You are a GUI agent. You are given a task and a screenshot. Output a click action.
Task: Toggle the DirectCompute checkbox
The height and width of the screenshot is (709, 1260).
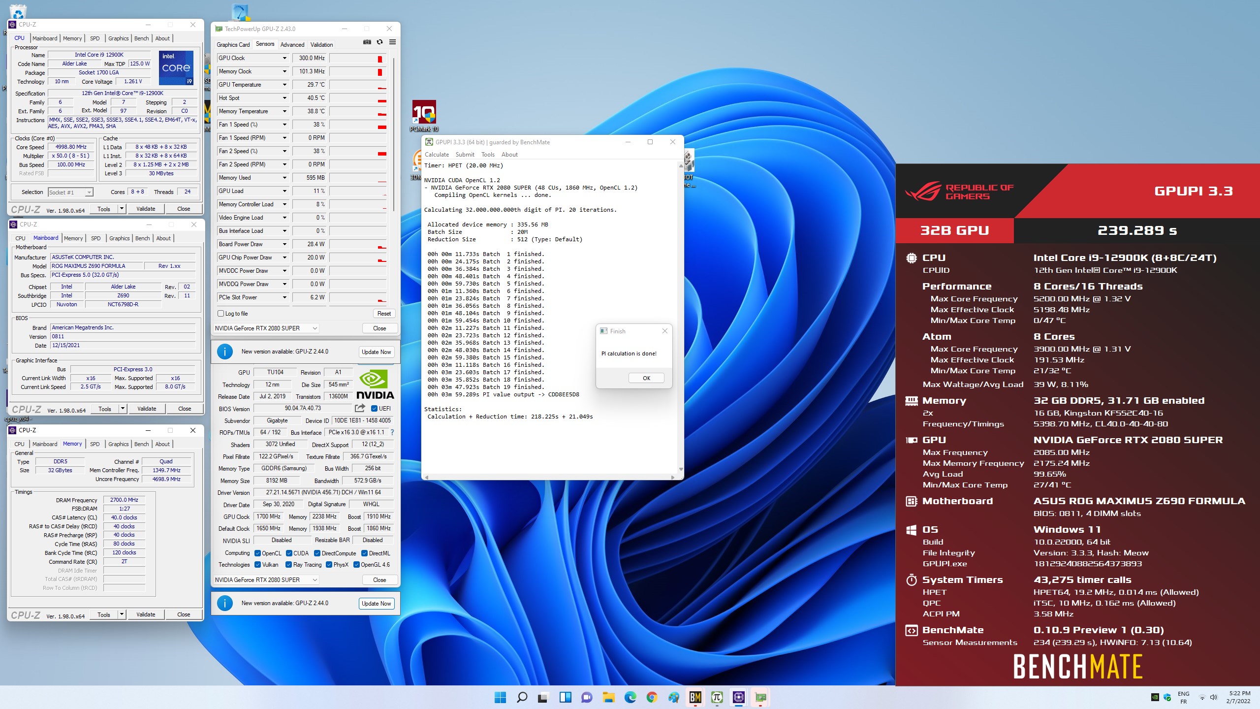click(317, 553)
